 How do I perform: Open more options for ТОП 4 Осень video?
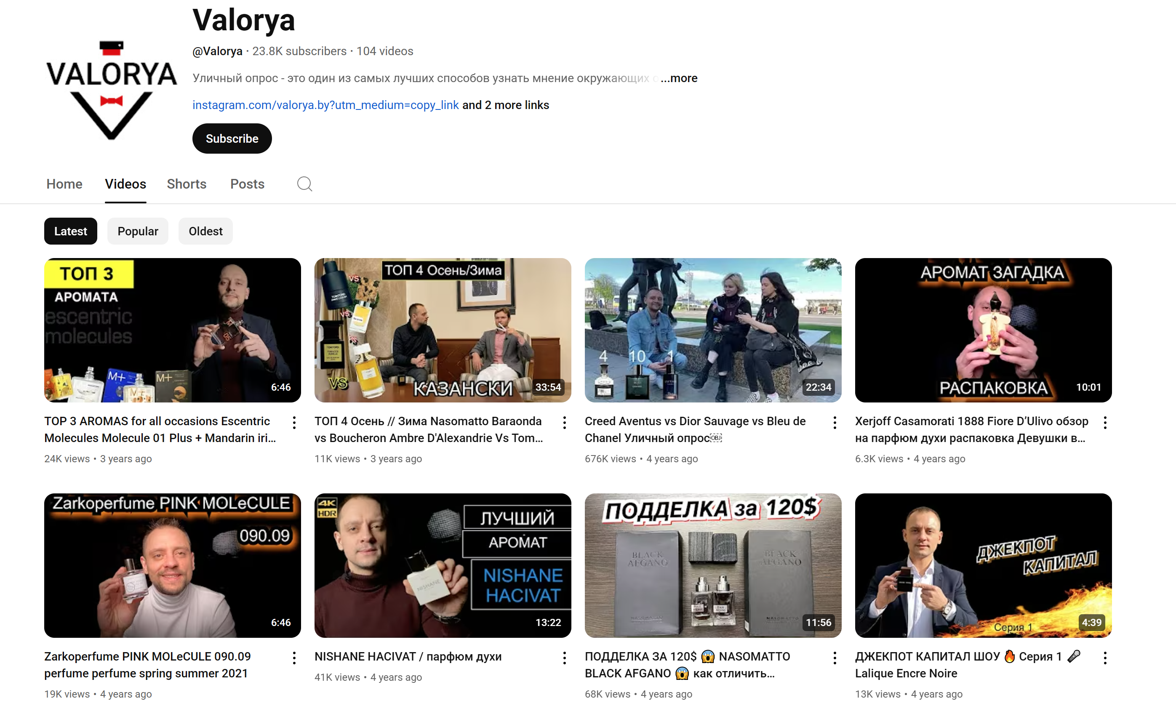(564, 422)
